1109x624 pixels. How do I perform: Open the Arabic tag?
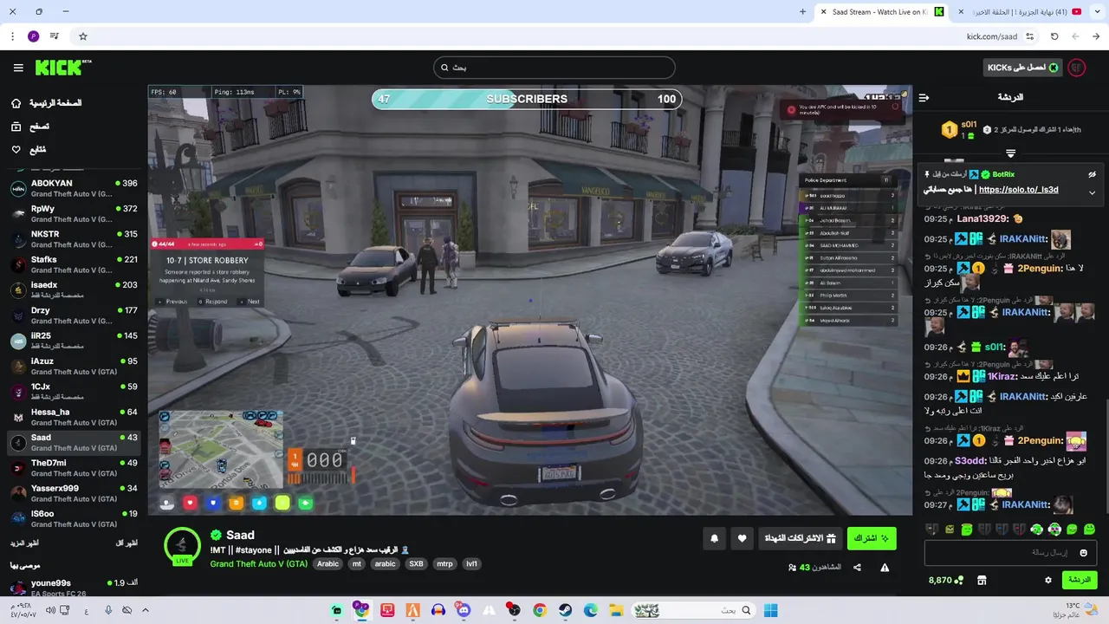pos(328,564)
